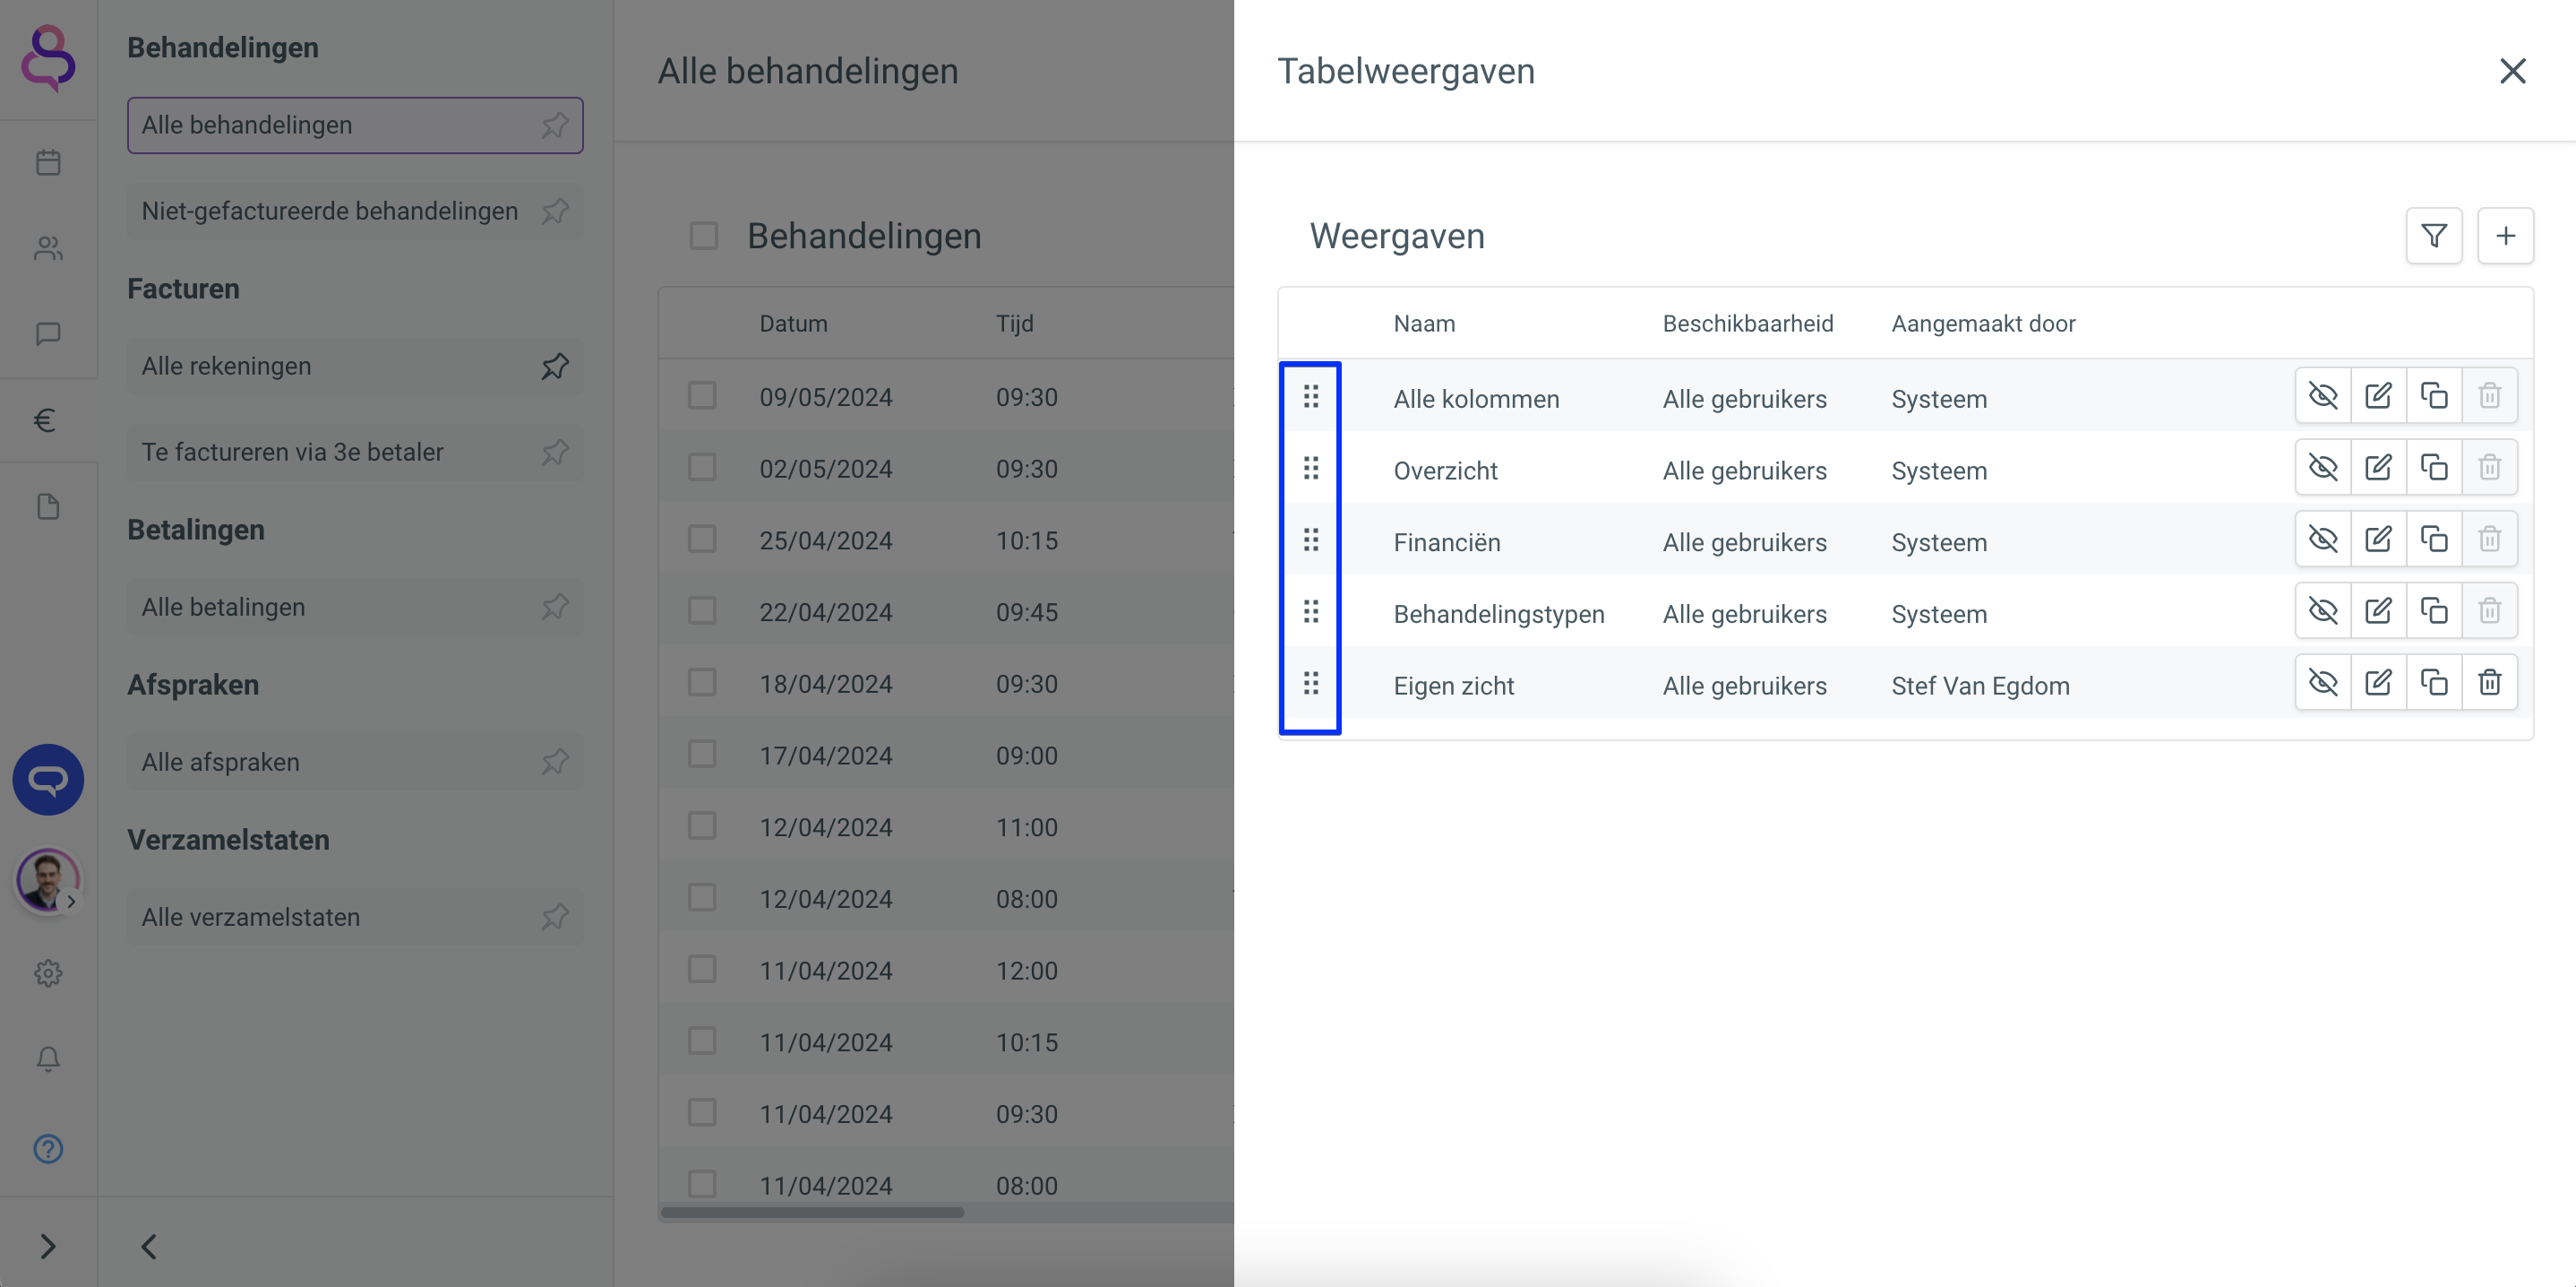Duplicate the Financiën view
2576x1287 pixels.
(x=2434, y=540)
